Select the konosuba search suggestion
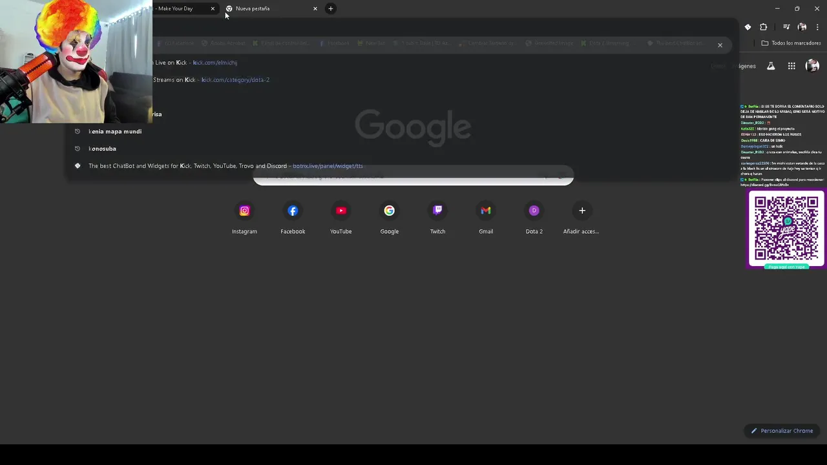The width and height of the screenshot is (827, 465). [x=401, y=149]
